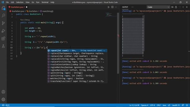Change line endings via CRLF status item
This screenshot has width=190, height=107.
(x=159, y=105)
